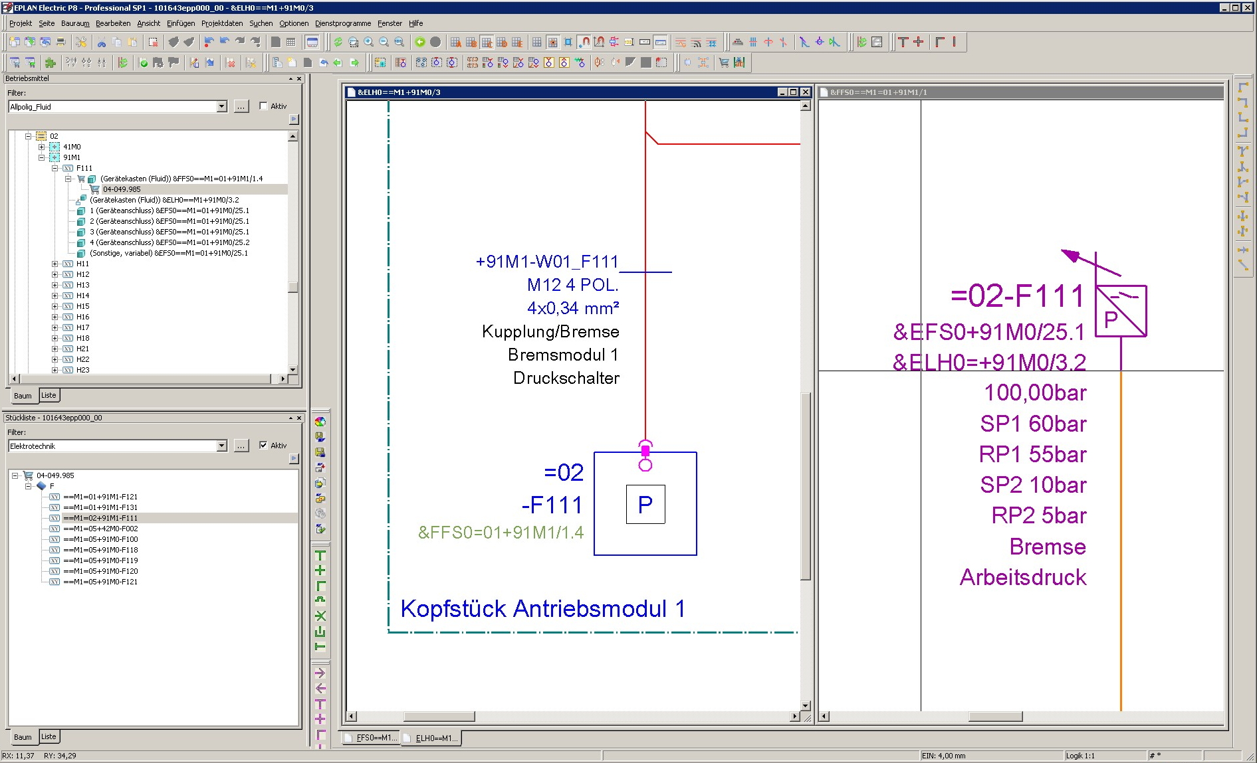Click the color wheel icon in vertical toolbar

tap(320, 422)
